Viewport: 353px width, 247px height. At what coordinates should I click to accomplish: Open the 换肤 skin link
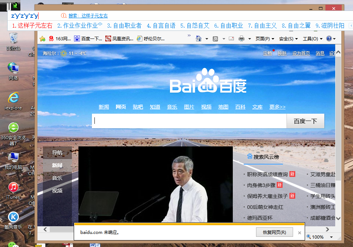[x=282, y=53]
